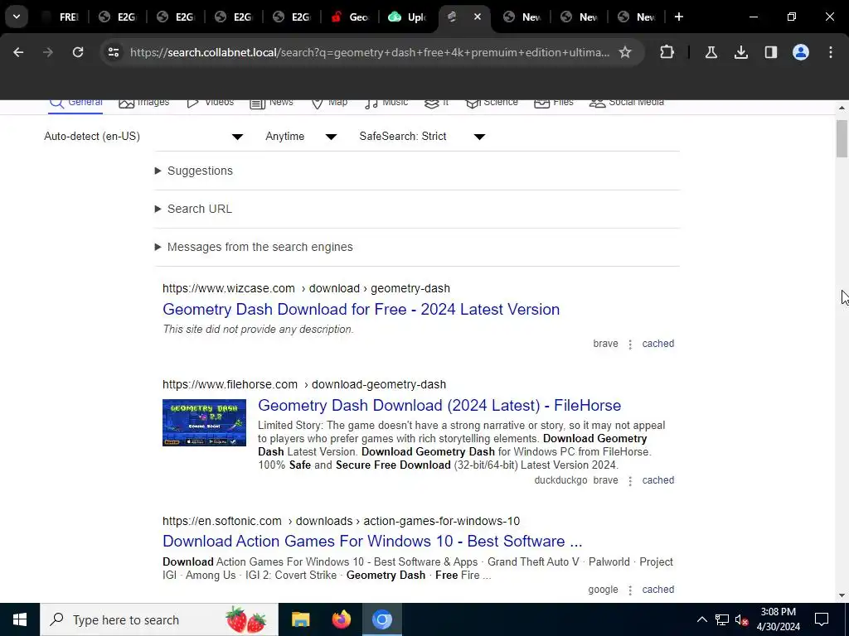Open the Extensions puzzle icon

click(667, 52)
